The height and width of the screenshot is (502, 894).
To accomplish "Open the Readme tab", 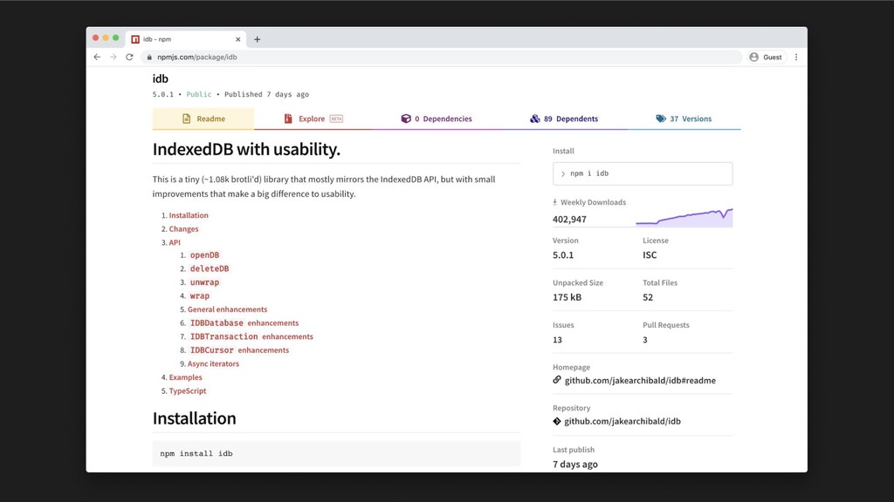I will 203,119.
